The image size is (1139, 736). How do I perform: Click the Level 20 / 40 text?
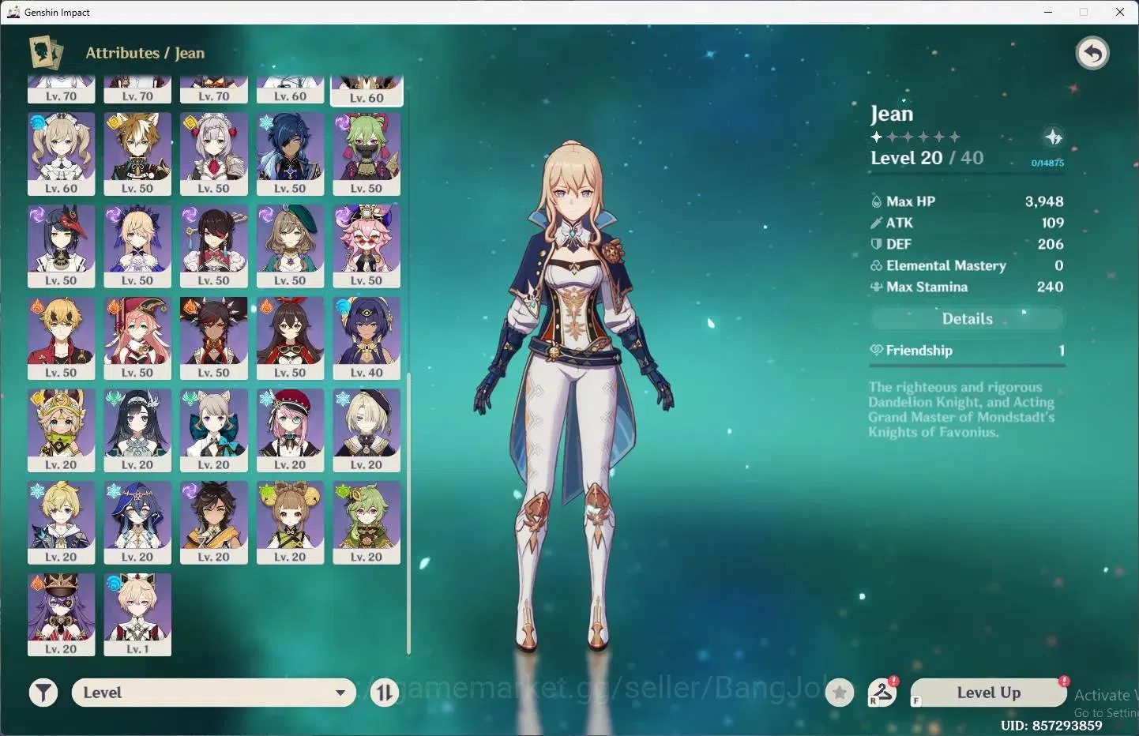(x=927, y=158)
